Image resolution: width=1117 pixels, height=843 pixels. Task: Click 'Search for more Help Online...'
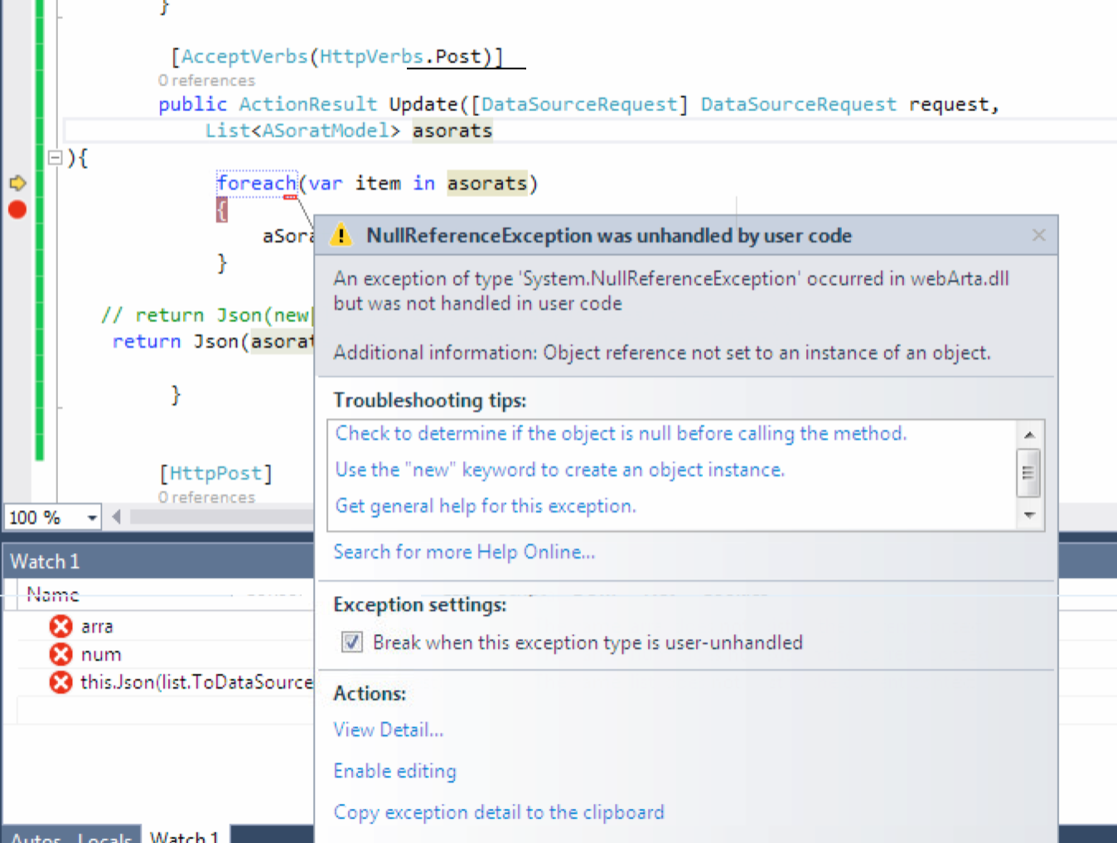(x=464, y=552)
